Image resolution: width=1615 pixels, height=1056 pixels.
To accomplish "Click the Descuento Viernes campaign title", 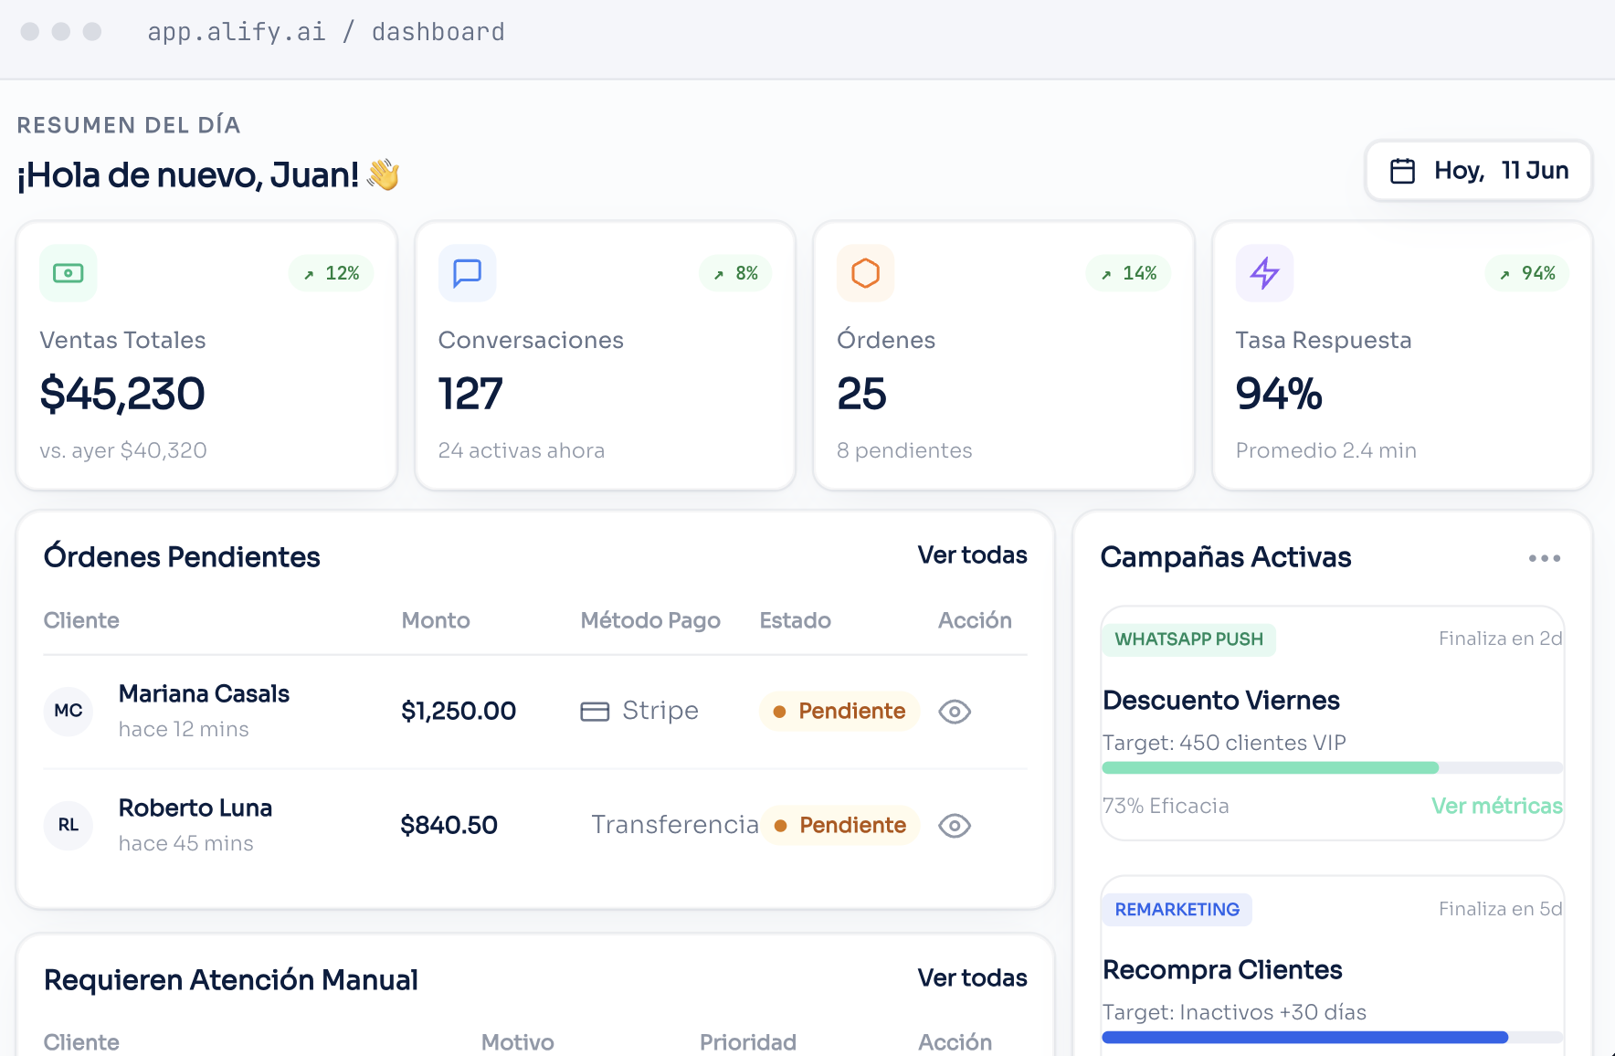I will pos(1221,701).
